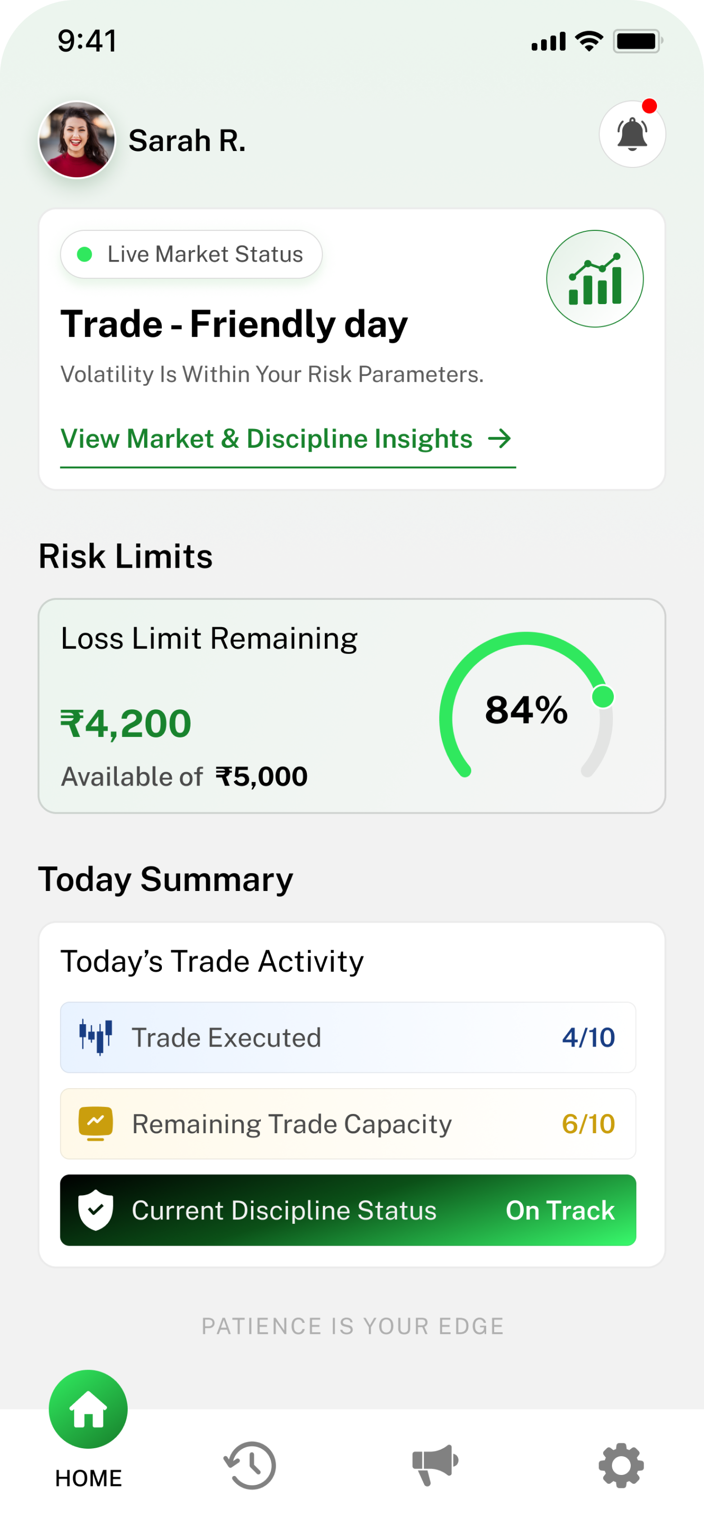The height and width of the screenshot is (1523, 704).
Task: Open View Market & Discipline Insights link
Action: 266,439
